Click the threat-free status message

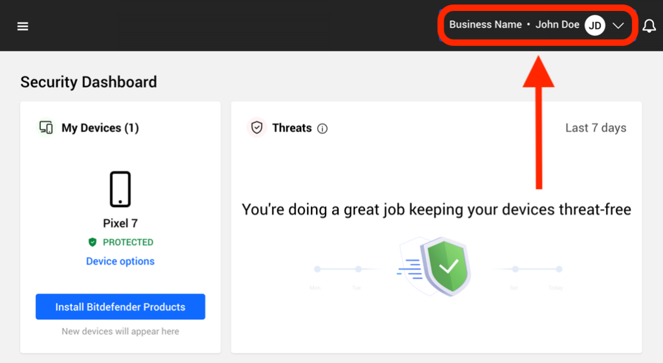[436, 210]
